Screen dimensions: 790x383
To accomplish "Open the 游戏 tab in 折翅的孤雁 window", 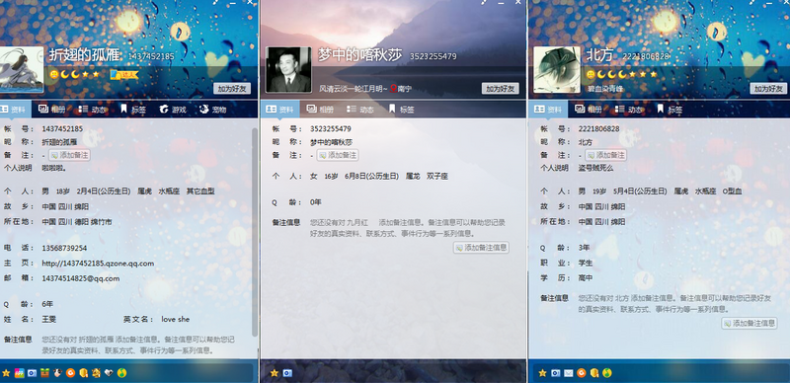I will [174, 109].
